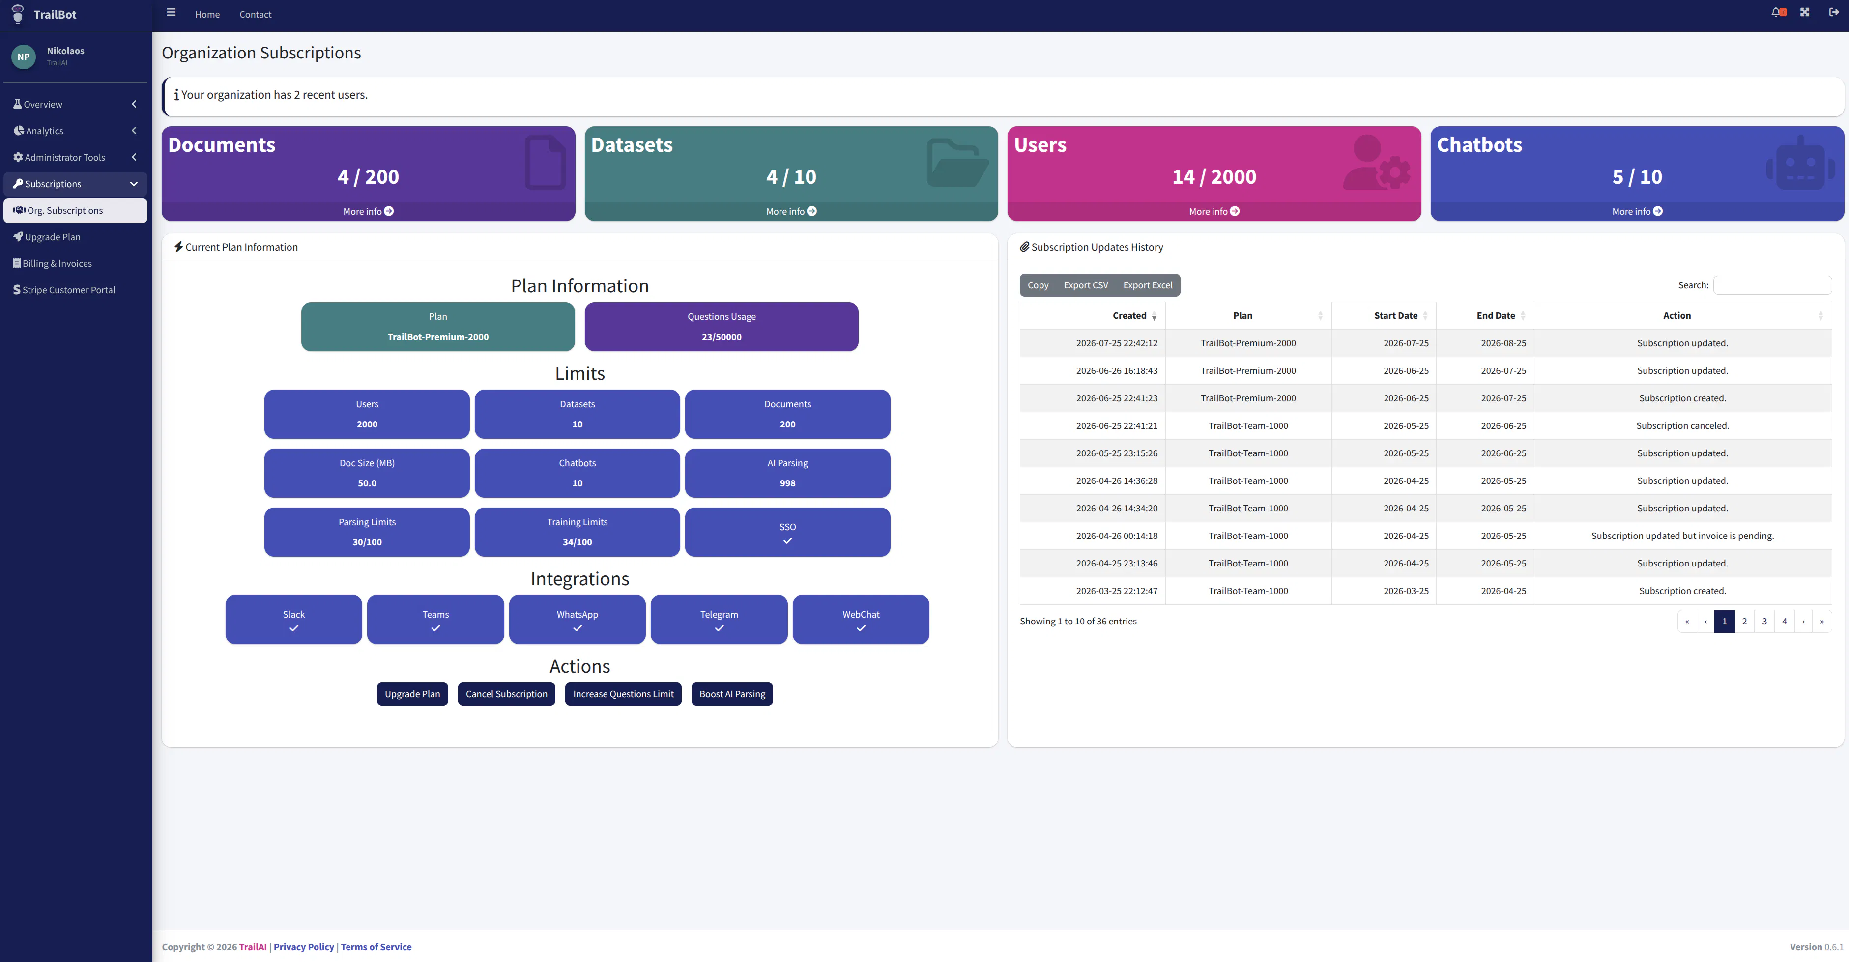
Task: Copy the subscription history table
Action: (1038, 285)
